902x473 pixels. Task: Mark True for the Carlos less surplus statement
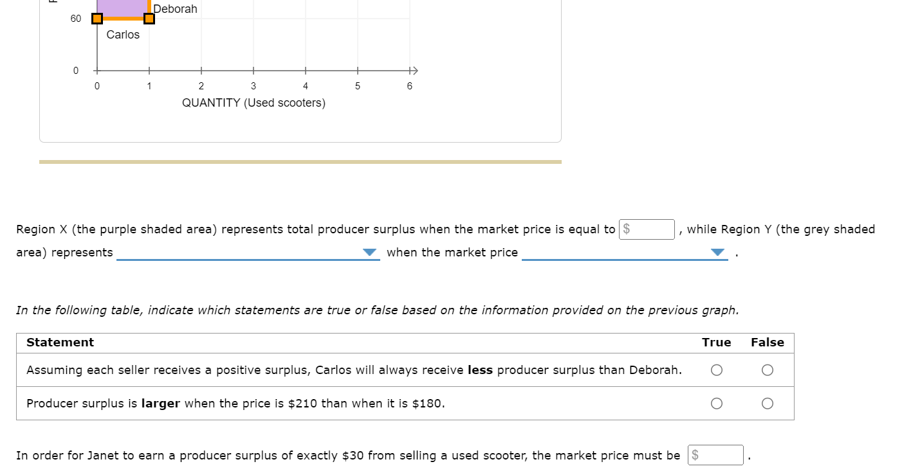point(717,370)
